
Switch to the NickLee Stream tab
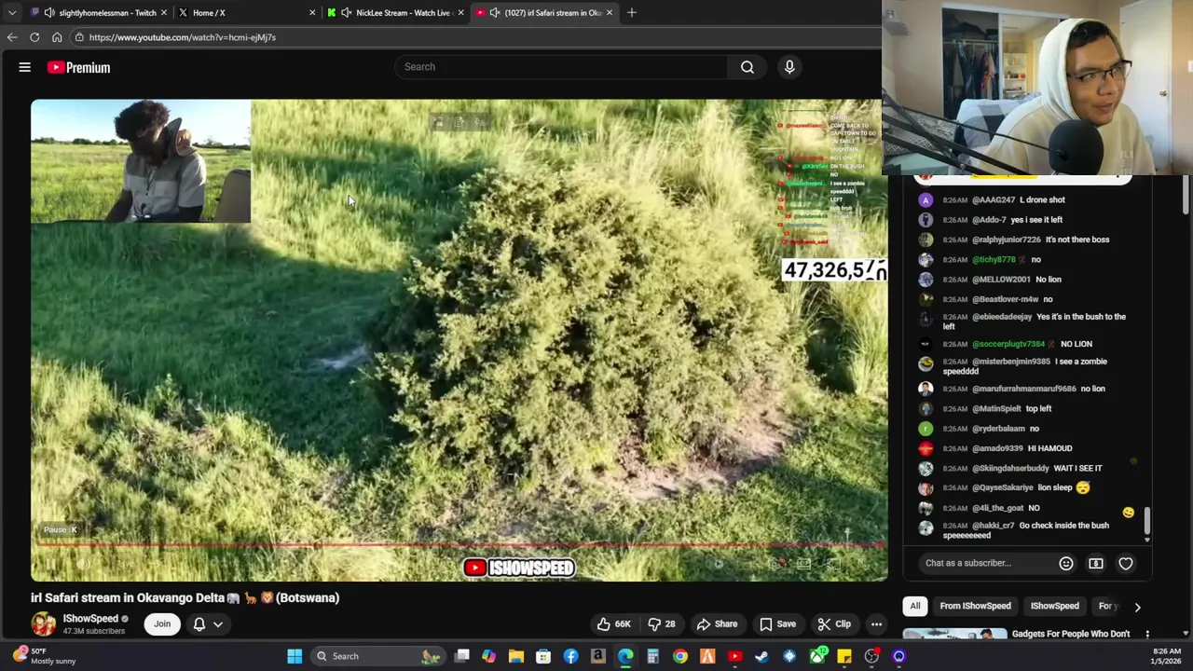coord(395,13)
